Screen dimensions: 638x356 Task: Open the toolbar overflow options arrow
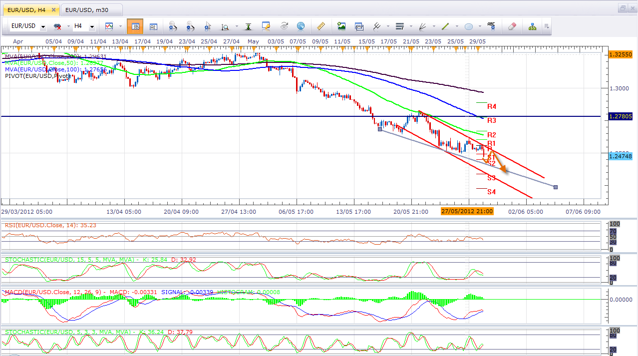tap(547, 26)
